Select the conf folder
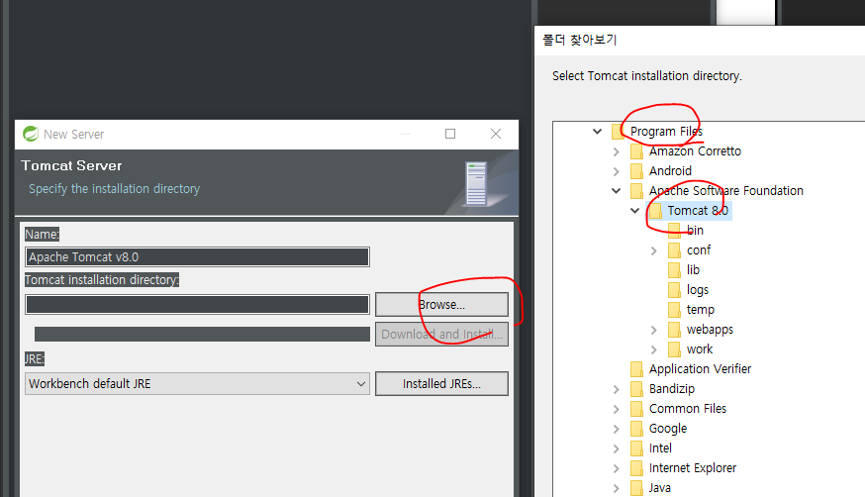This screenshot has height=497, width=865. (699, 250)
